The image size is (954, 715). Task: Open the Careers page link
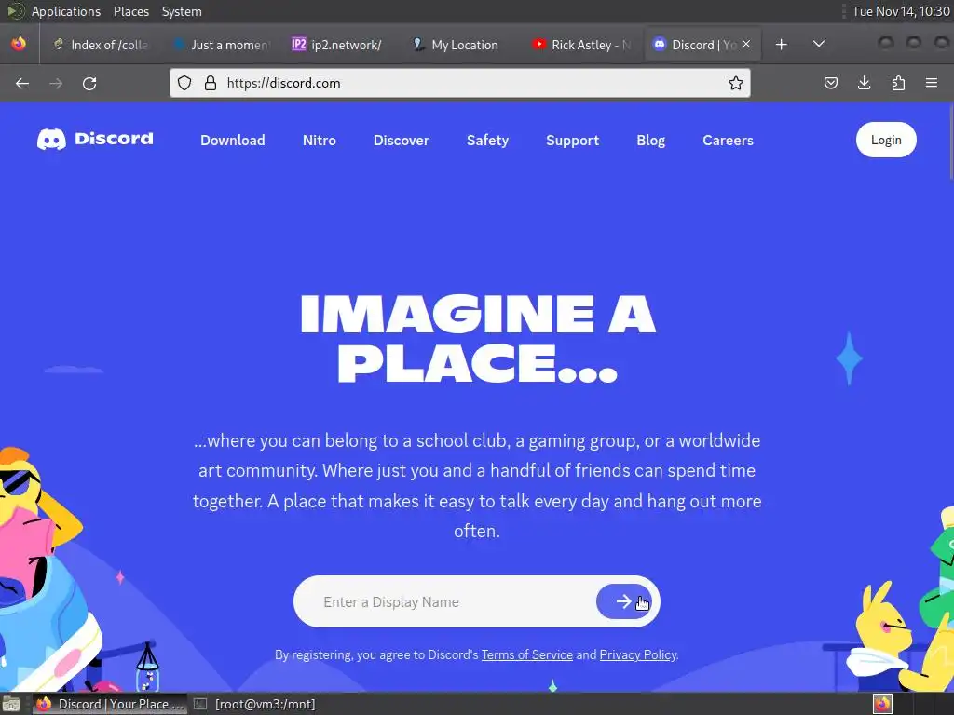point(728,141)
